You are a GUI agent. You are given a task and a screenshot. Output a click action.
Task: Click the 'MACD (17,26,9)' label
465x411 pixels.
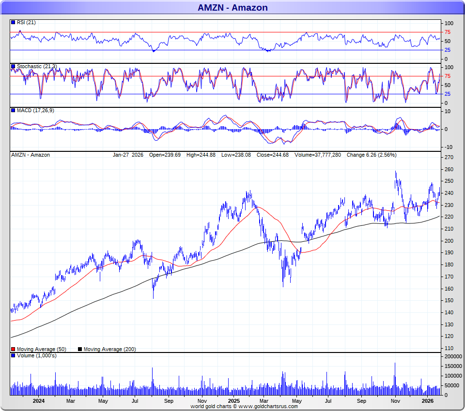[x=35, y=110]
